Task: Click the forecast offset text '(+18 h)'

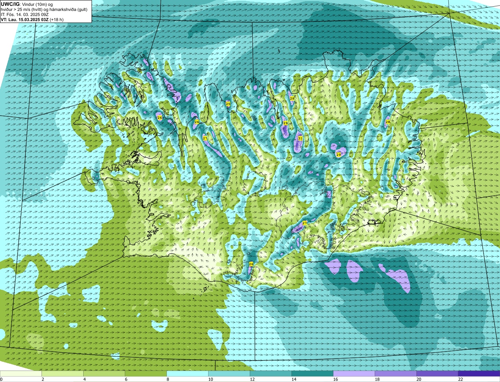Action: pos(57,19)
